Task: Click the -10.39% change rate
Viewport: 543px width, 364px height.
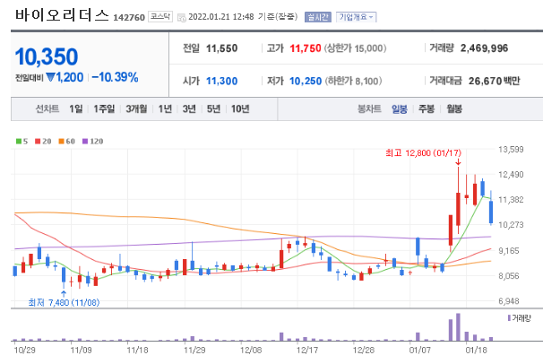Action: pyautogui.click(x=115, y=77)
